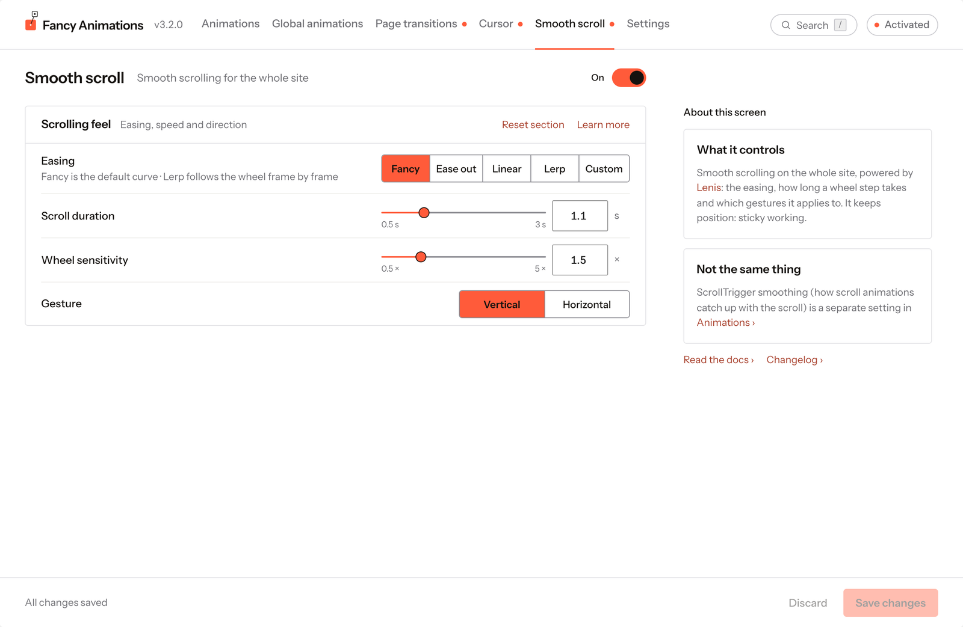963x627 pixels.
Task: Click the Activated status button
Action: point(902,25)
